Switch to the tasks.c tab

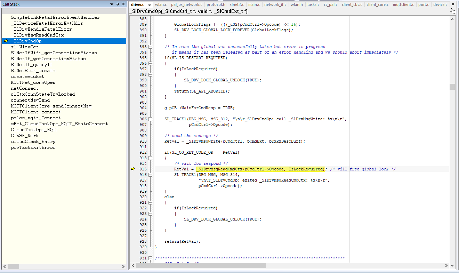[x=313, y=5]
